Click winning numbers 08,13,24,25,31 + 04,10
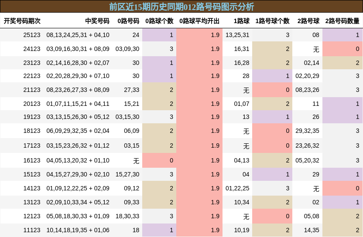363x237 pixels. [x=78, y=35]
